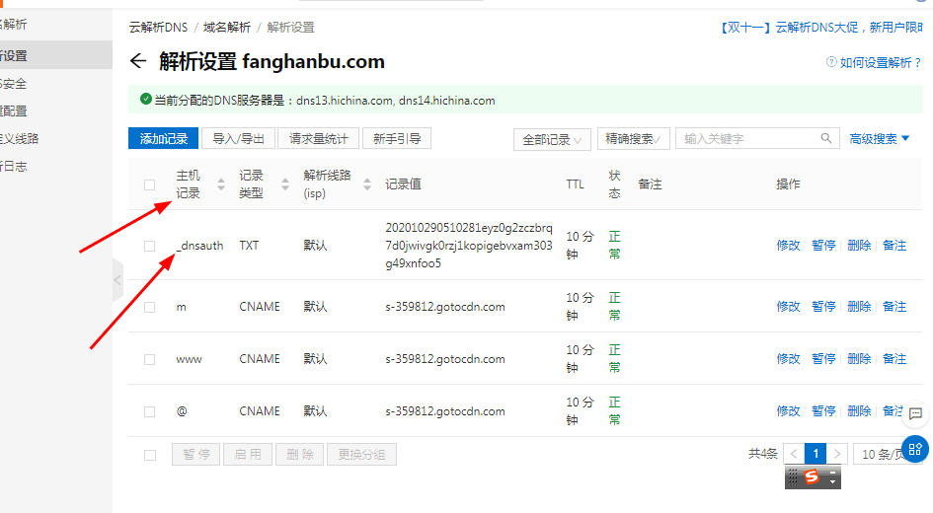Sort by 记录类型 column arrows
The image size is (933, 513).
[x=285, y=184]
